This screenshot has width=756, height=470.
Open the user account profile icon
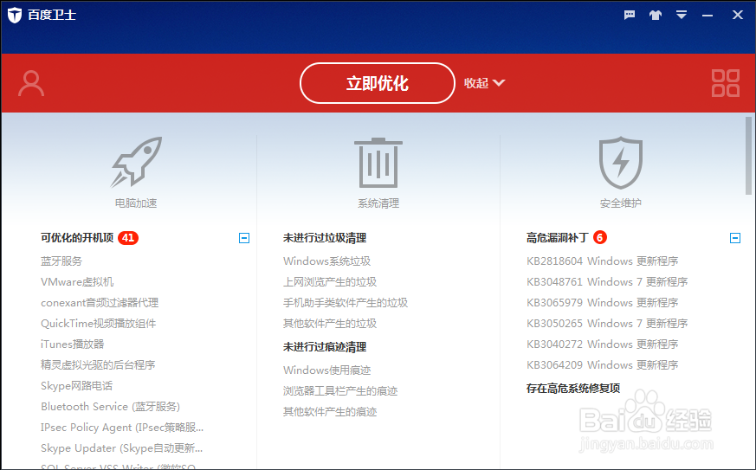click(31, 83)
